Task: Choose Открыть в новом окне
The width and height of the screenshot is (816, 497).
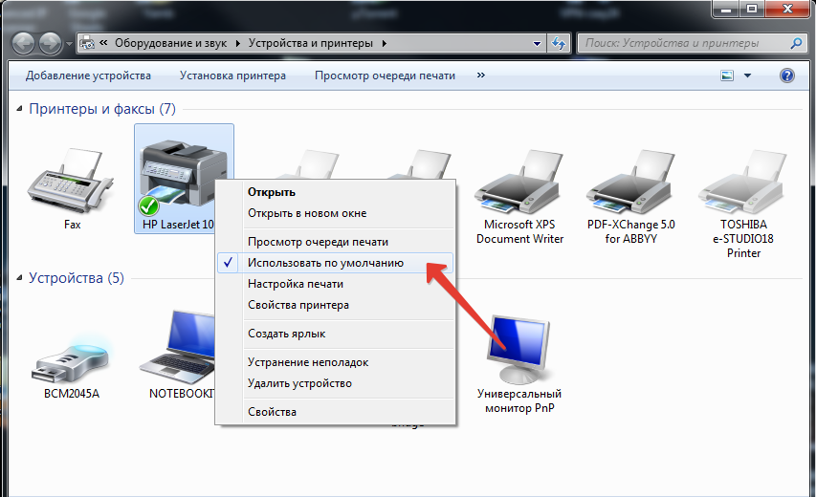Action: [335, 213]
